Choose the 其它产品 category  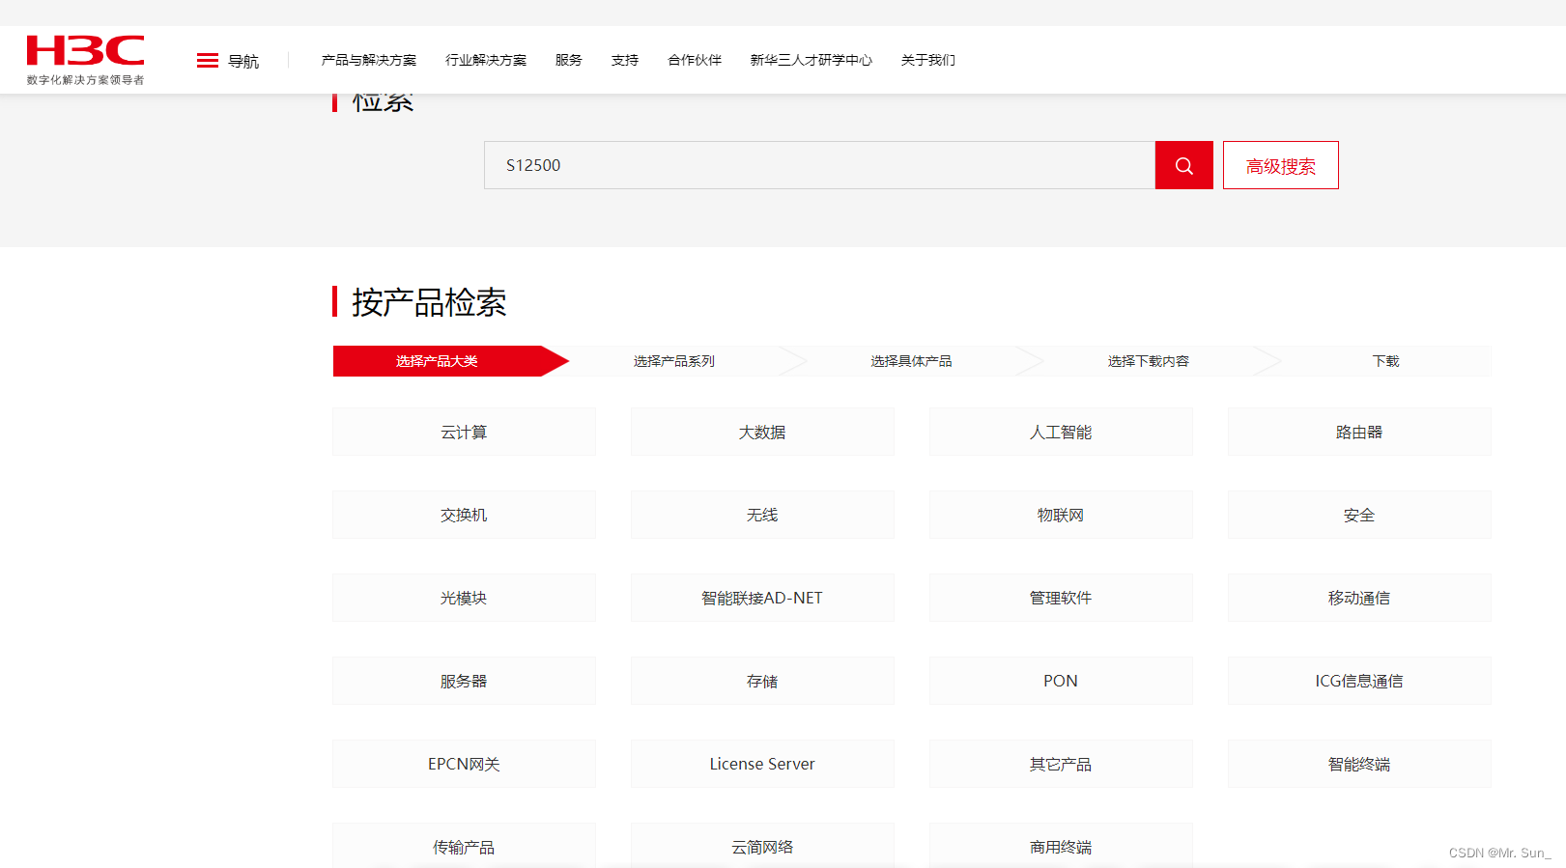[x=1061, y=764]
